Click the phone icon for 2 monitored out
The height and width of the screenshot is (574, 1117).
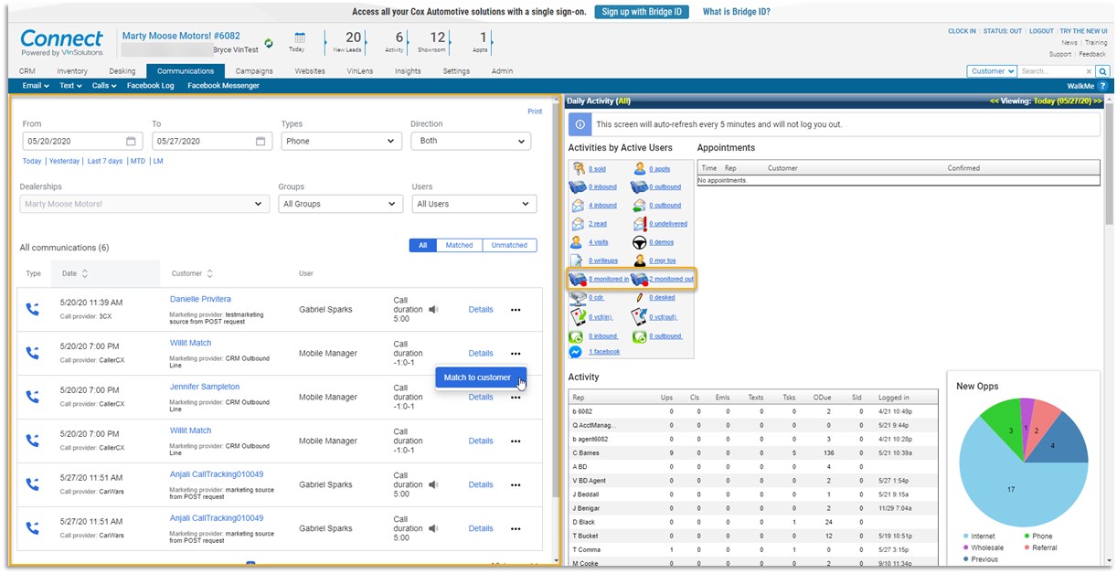point(639,279)
